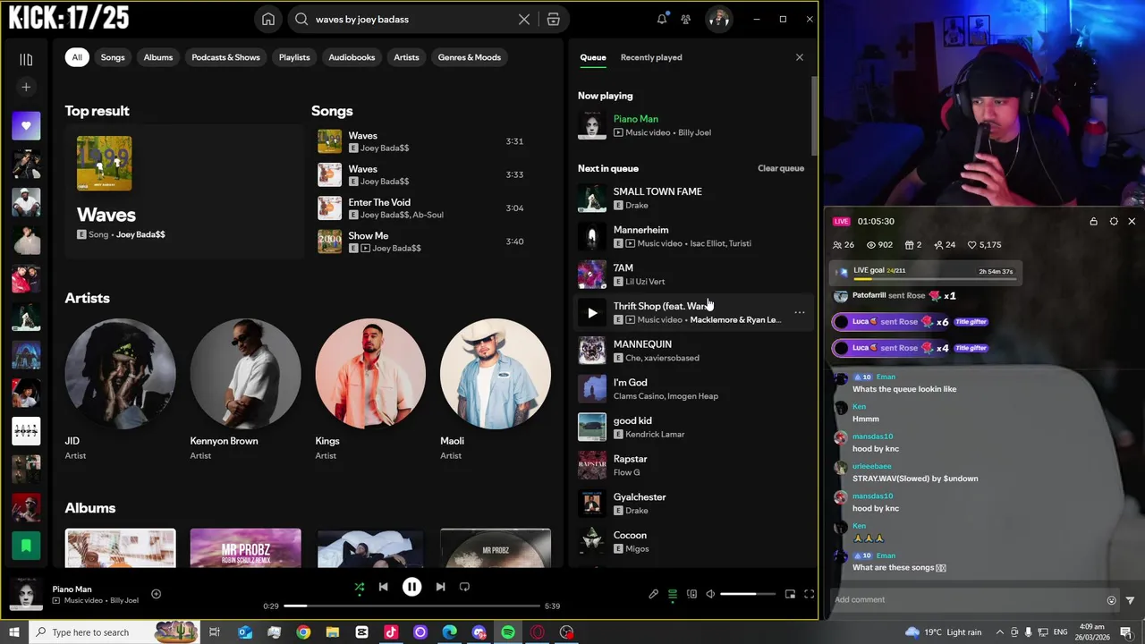Open the user profile avatar menu
1145x644 pixels.
(x=718, y=19)
